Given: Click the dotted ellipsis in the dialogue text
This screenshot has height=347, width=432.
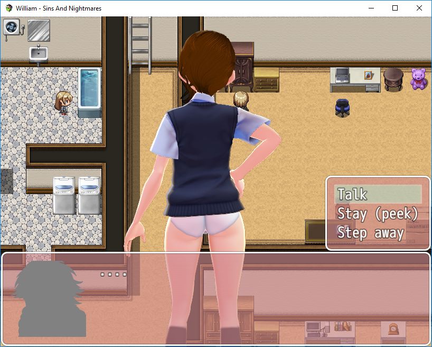Looking at the screenshot, I should pos(114,275).
